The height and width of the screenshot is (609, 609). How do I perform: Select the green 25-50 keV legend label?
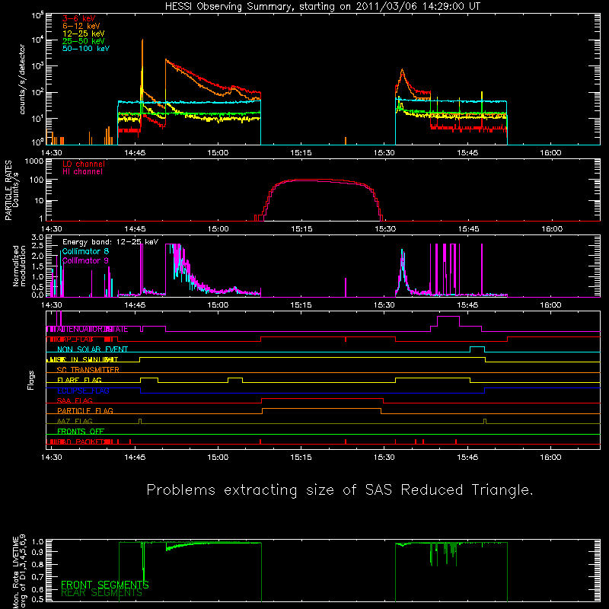84,41
